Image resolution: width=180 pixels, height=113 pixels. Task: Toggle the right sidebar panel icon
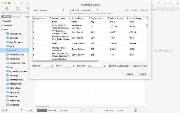point(177,3)
